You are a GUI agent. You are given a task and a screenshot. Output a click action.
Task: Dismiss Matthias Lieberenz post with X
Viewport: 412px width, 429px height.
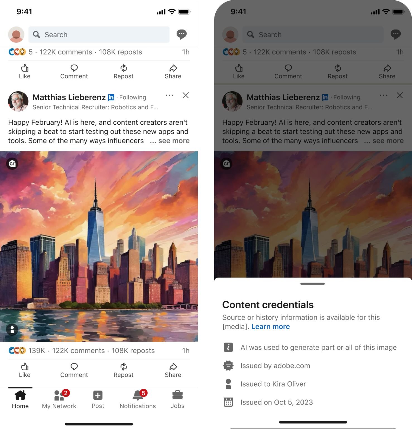coord(186,95)
